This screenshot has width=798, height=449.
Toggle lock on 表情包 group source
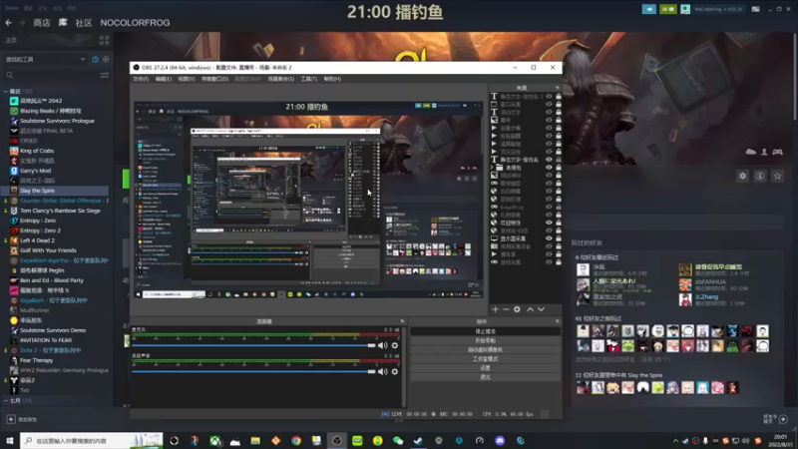click(x=559, y=168)
